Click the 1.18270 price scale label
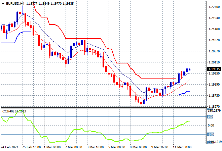The image size is (222, 151). click(214, 107)
